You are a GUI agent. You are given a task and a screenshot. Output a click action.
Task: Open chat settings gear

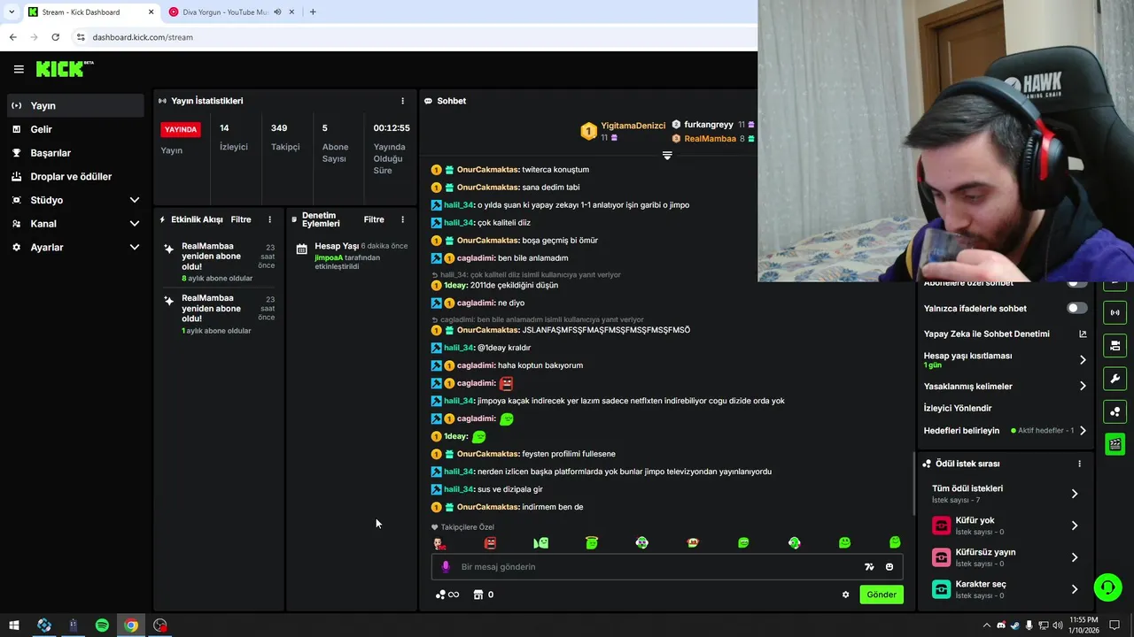pos(845,595)
